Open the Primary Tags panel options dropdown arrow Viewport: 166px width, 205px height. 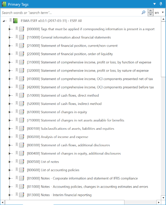click(x=155, y=4)
